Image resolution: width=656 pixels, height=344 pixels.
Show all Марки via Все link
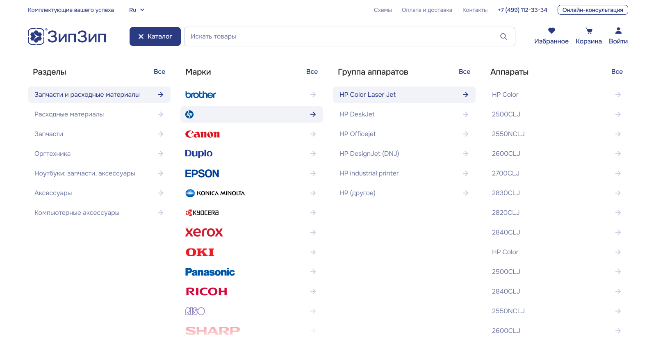(x=312, y=72)
